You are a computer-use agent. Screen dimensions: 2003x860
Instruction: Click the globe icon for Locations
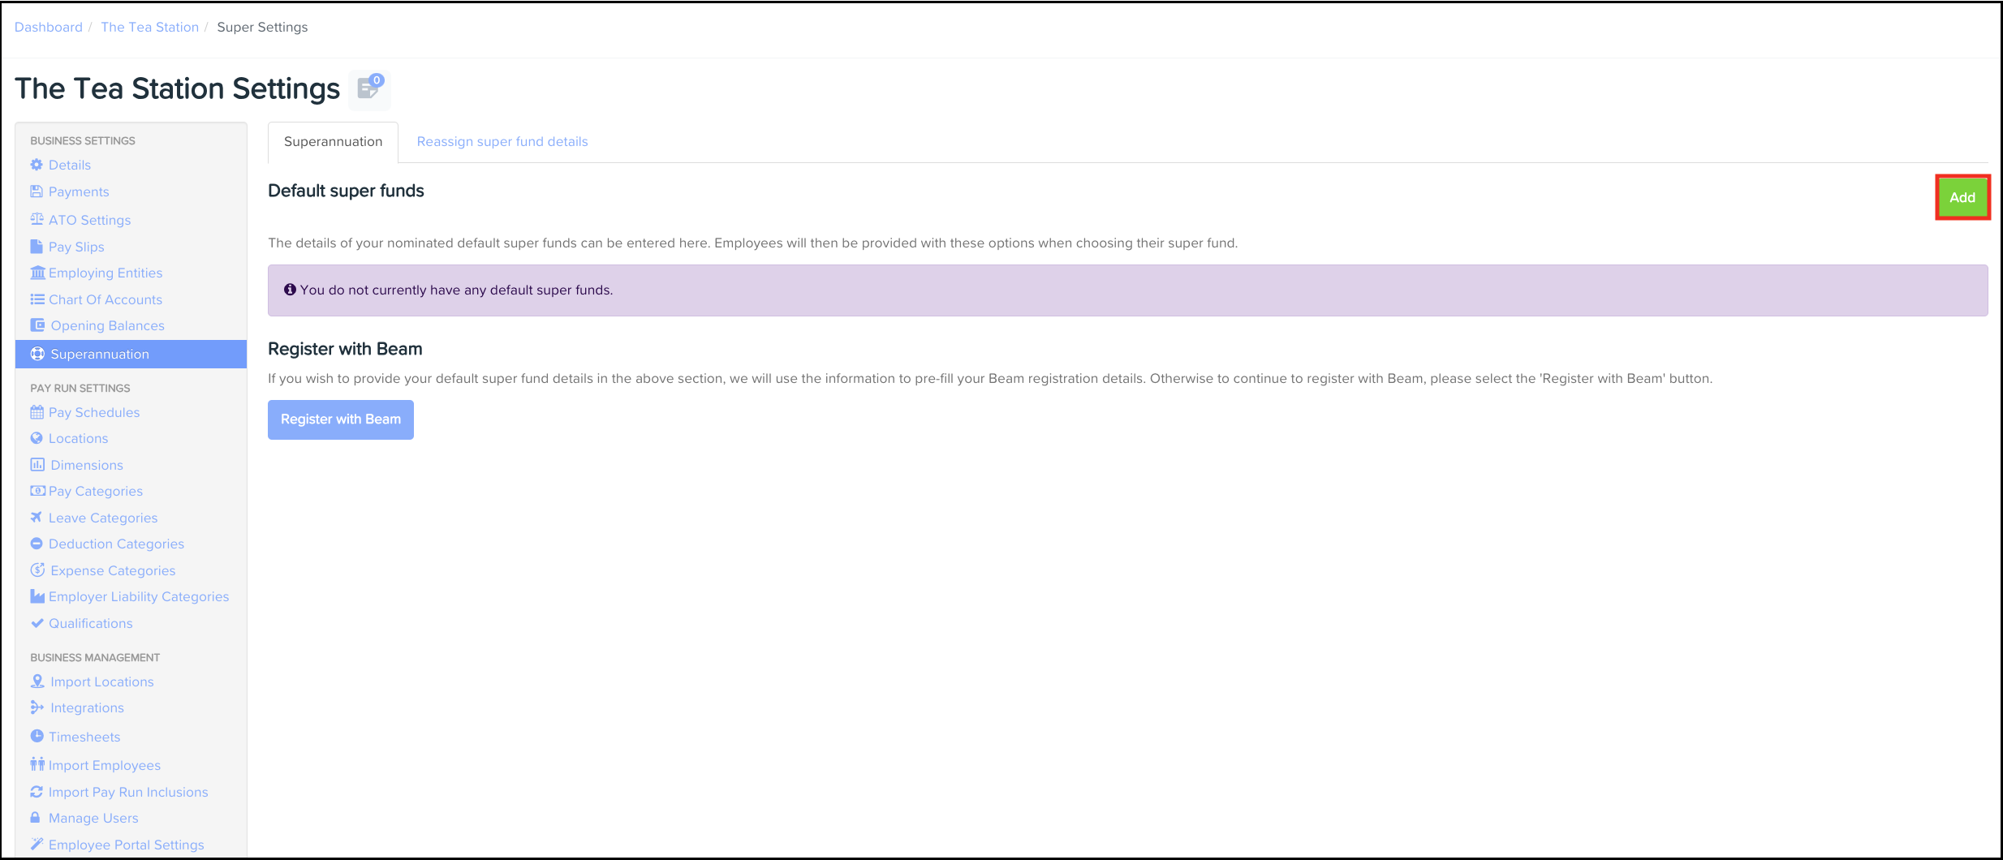37,438
